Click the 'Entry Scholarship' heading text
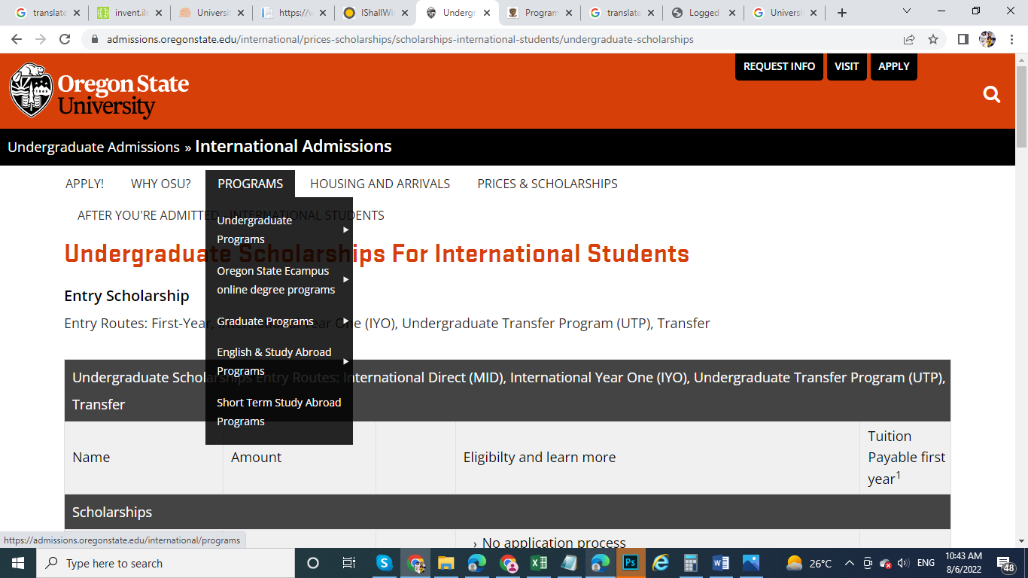This screenshot has height=578, width=1028. [x=126, y=296]
